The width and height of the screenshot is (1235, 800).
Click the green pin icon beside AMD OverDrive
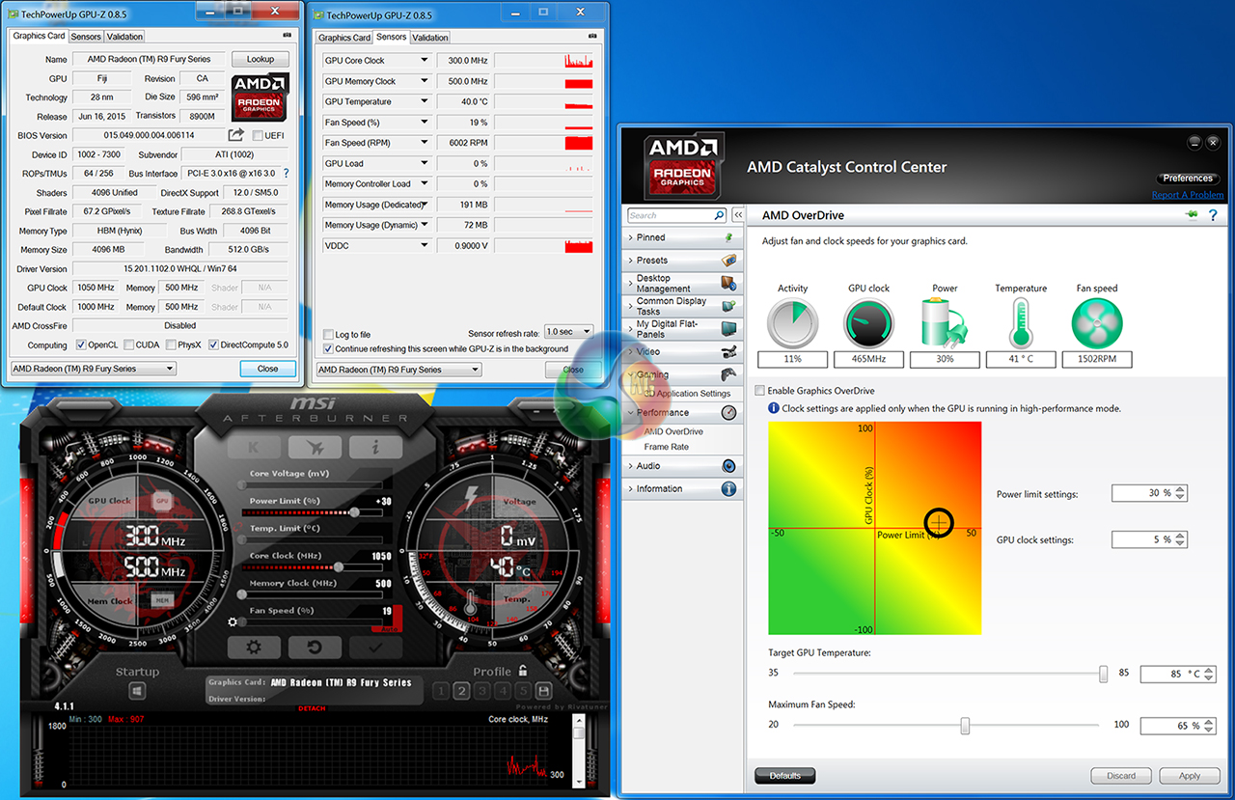(x=1192, y=215)
